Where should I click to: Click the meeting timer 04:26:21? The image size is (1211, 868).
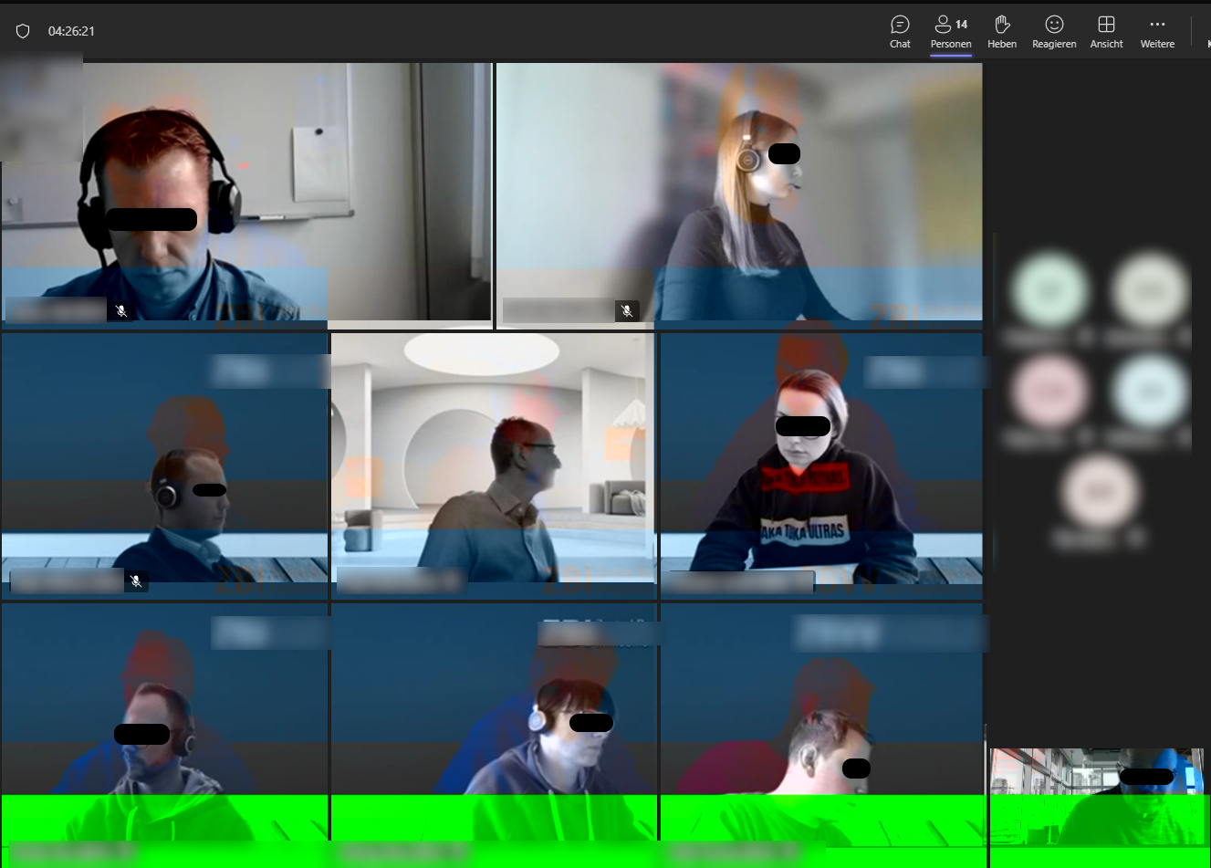tap(71, 31)
